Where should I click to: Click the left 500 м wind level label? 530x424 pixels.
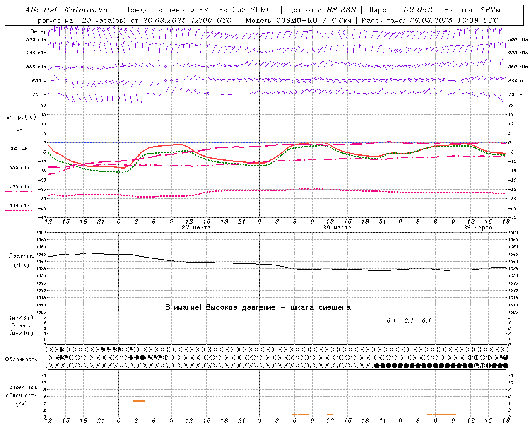39,81
